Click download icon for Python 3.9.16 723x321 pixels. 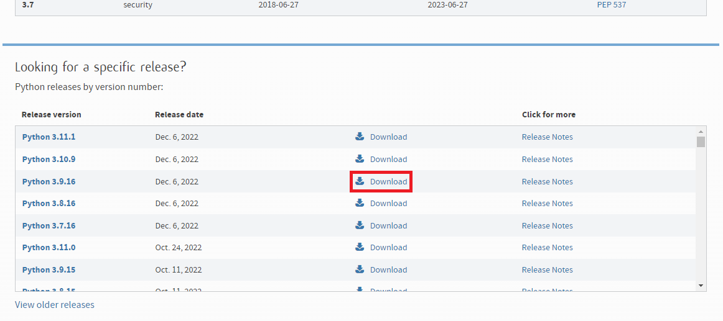(360, 181)
